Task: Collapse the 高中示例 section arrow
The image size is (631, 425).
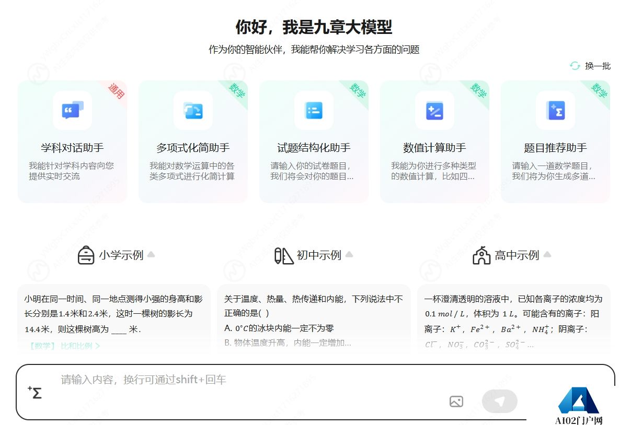Action: point(547,255)
